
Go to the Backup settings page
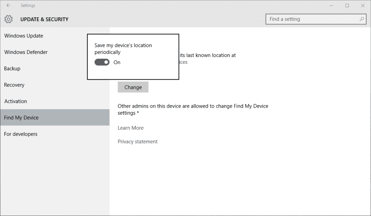pos(12,68)
